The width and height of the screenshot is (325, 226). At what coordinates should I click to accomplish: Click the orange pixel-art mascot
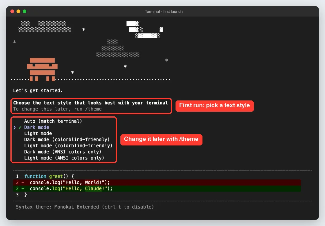tap(42, 70)
